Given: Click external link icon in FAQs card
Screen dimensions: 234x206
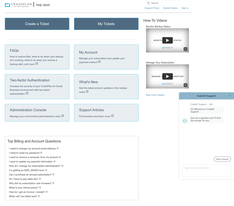Looking at the screenshot, I should pyautogui.click(x=37, y=63).
